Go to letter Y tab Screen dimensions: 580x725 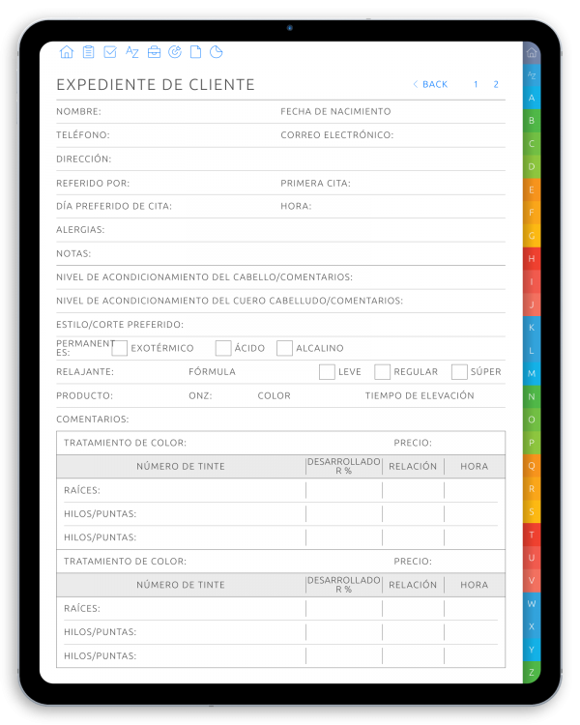tap(532, 650)
